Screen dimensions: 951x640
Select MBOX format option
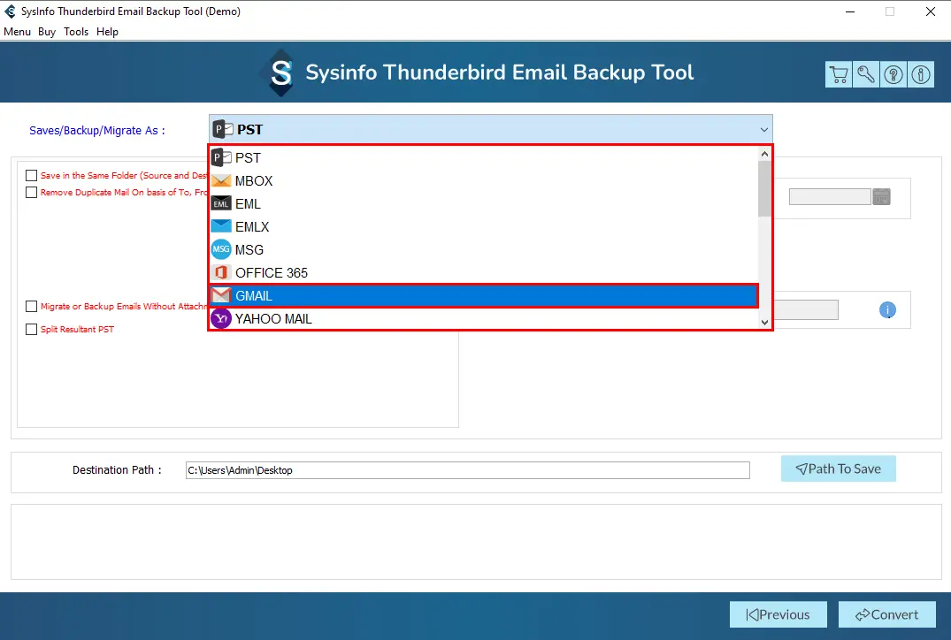click(483, 180)
